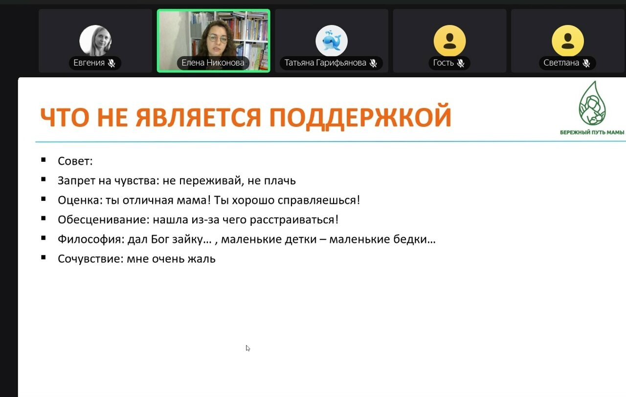Click the Оценка bullet on the slide
Screen dimensions: 626x397
click(x=208, y=200)
